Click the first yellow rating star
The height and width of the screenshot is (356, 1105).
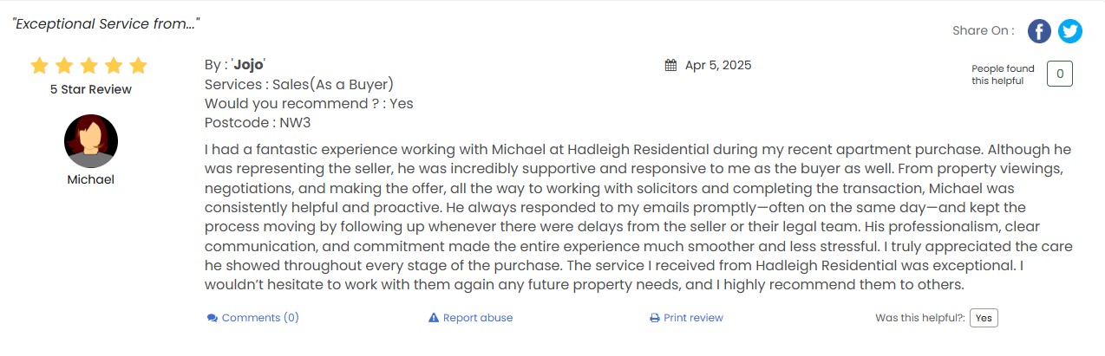[x=39, y=66]
